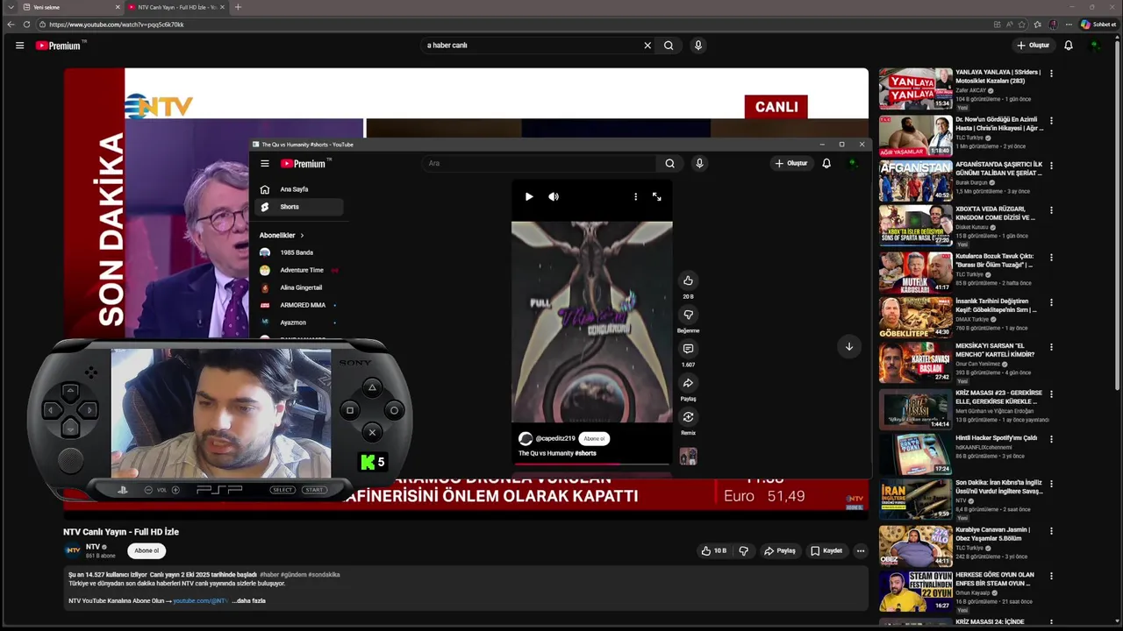Subscribe with Abone ol button

[x=147, y=550]
